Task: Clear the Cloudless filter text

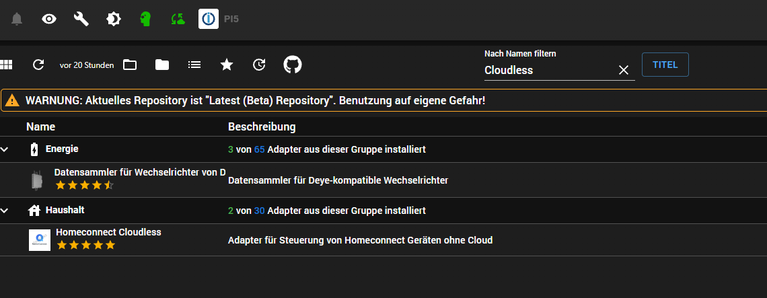Action: coord(624,70)
